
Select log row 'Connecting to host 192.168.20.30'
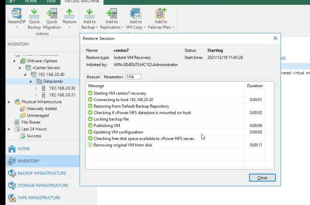pyautogui.click(x=180, y=100)
